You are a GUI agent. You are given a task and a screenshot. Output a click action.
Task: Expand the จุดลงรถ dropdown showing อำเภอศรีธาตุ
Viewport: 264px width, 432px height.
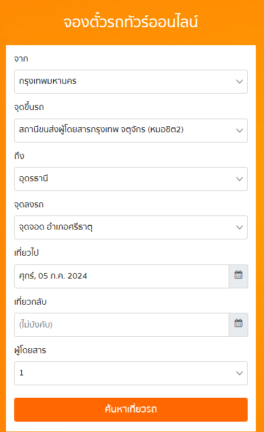[131, 227]
